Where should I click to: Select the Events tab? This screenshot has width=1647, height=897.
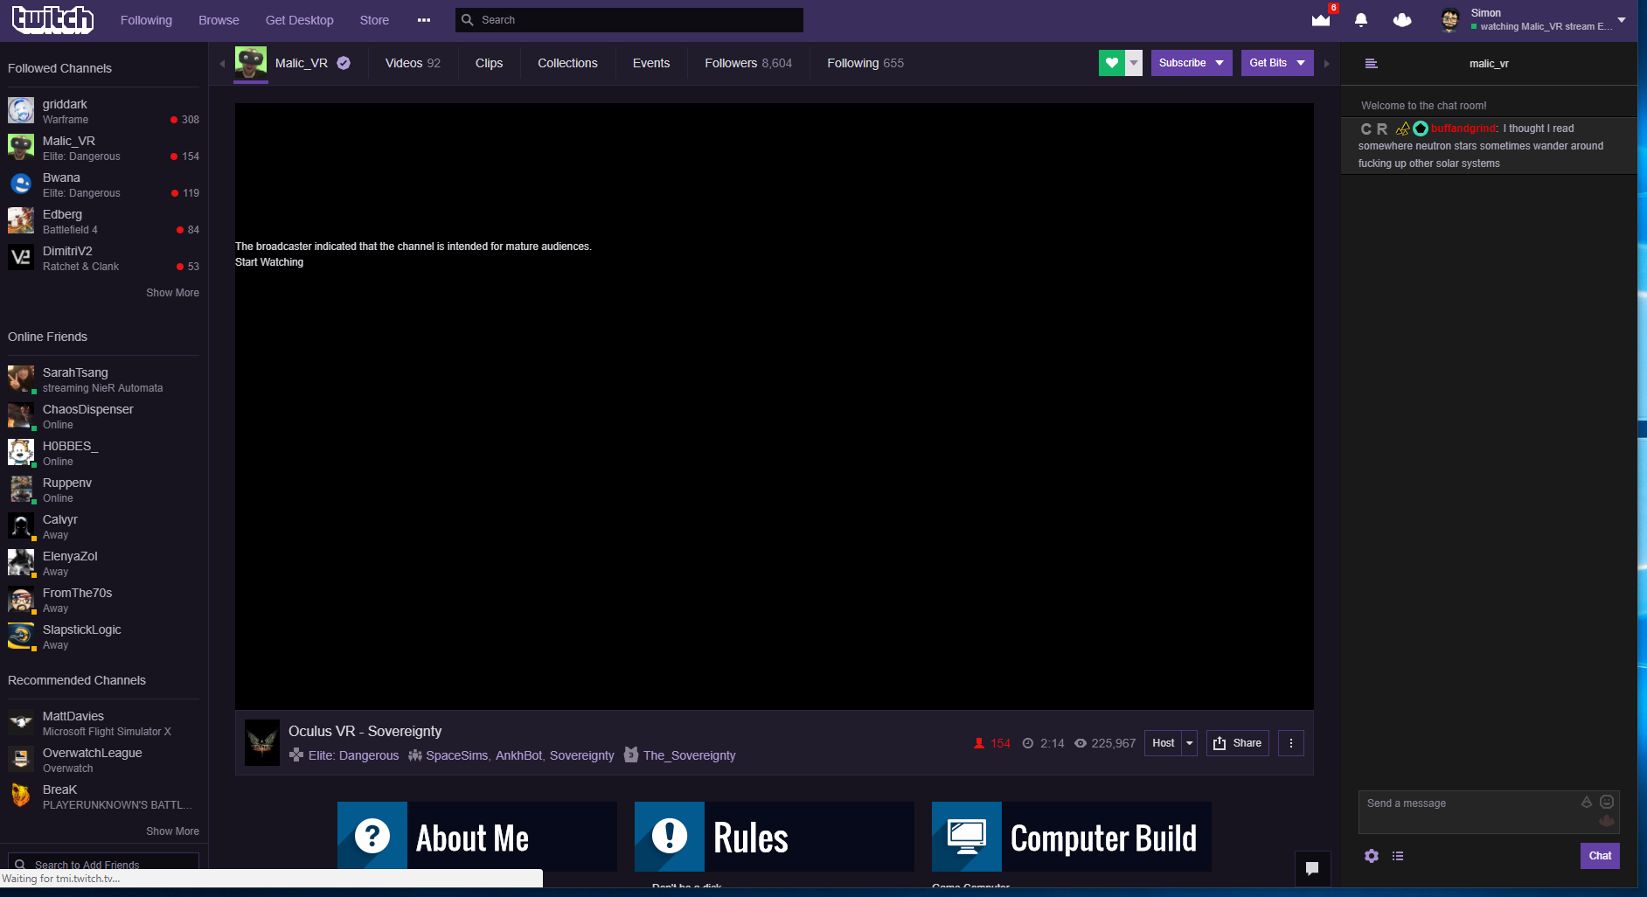(651, 63)
